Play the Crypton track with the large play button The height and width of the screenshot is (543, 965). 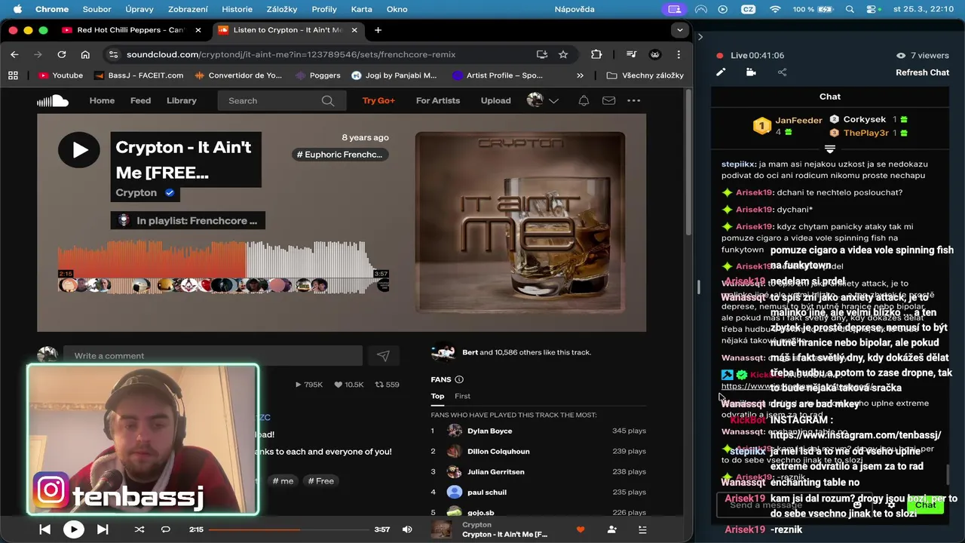[79, 150]
